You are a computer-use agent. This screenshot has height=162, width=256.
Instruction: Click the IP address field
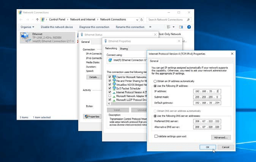(207, 91)
